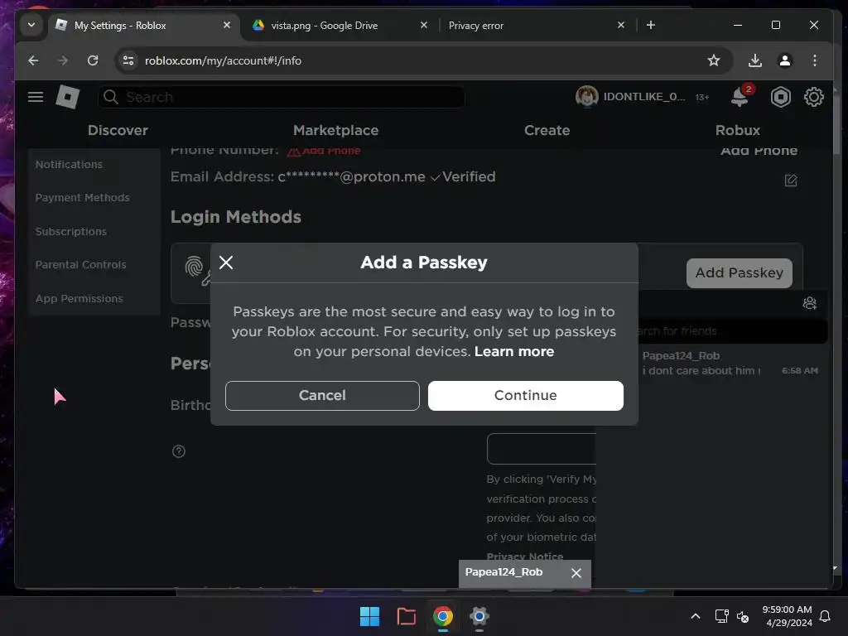
Task: Click the Add Passkey button
Action: [740, 272]
